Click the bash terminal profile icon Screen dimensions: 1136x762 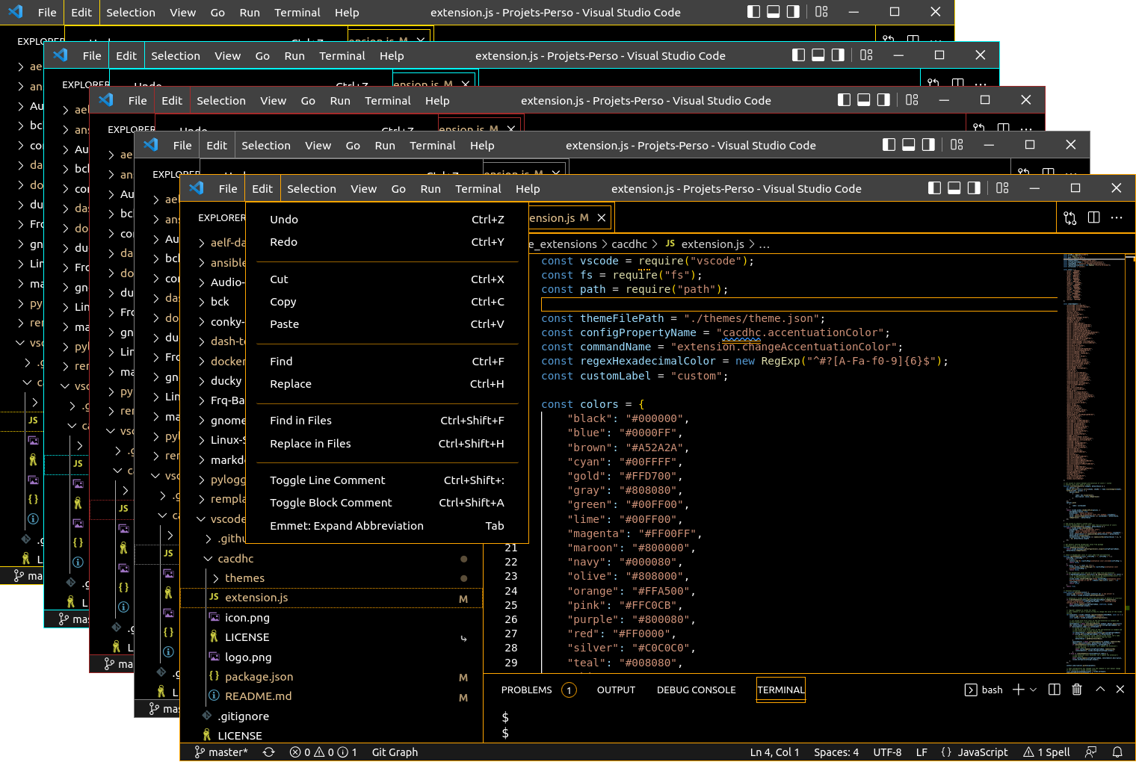click(971, 690)
